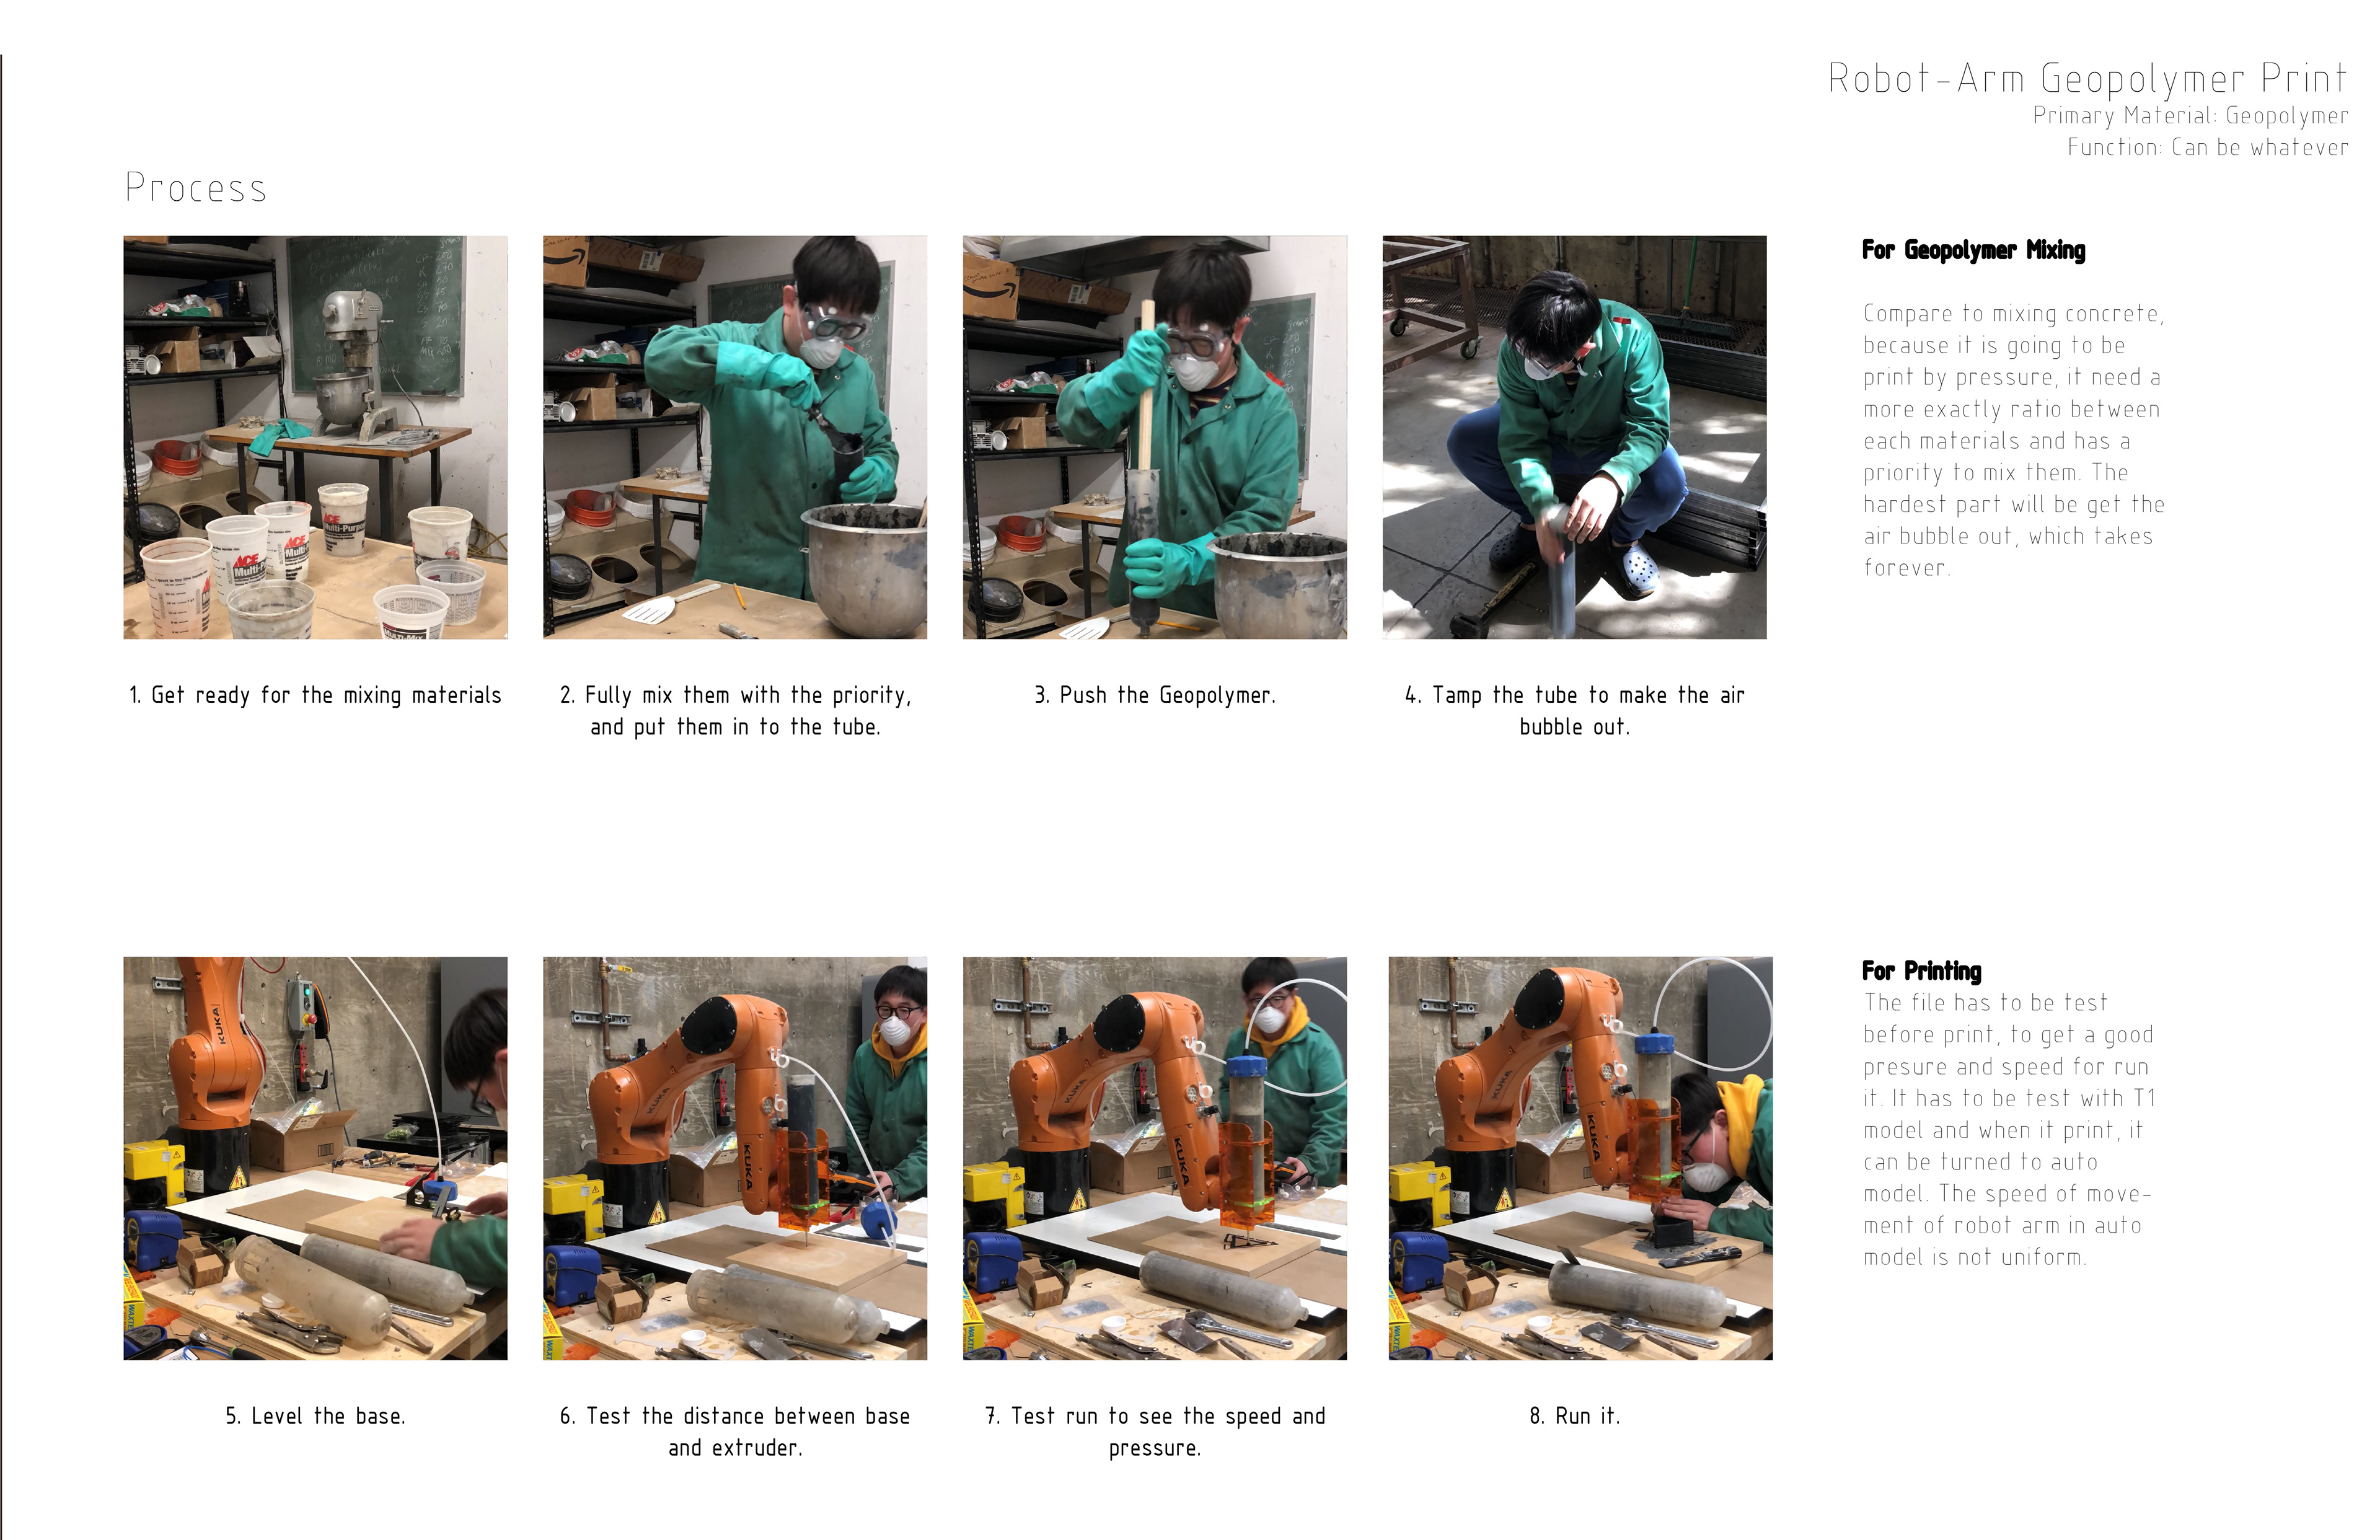Select the tube tamping photo for step 4
Image resolution: width=2380 pixels, height=1540 pixels.
coord(1574,437)
